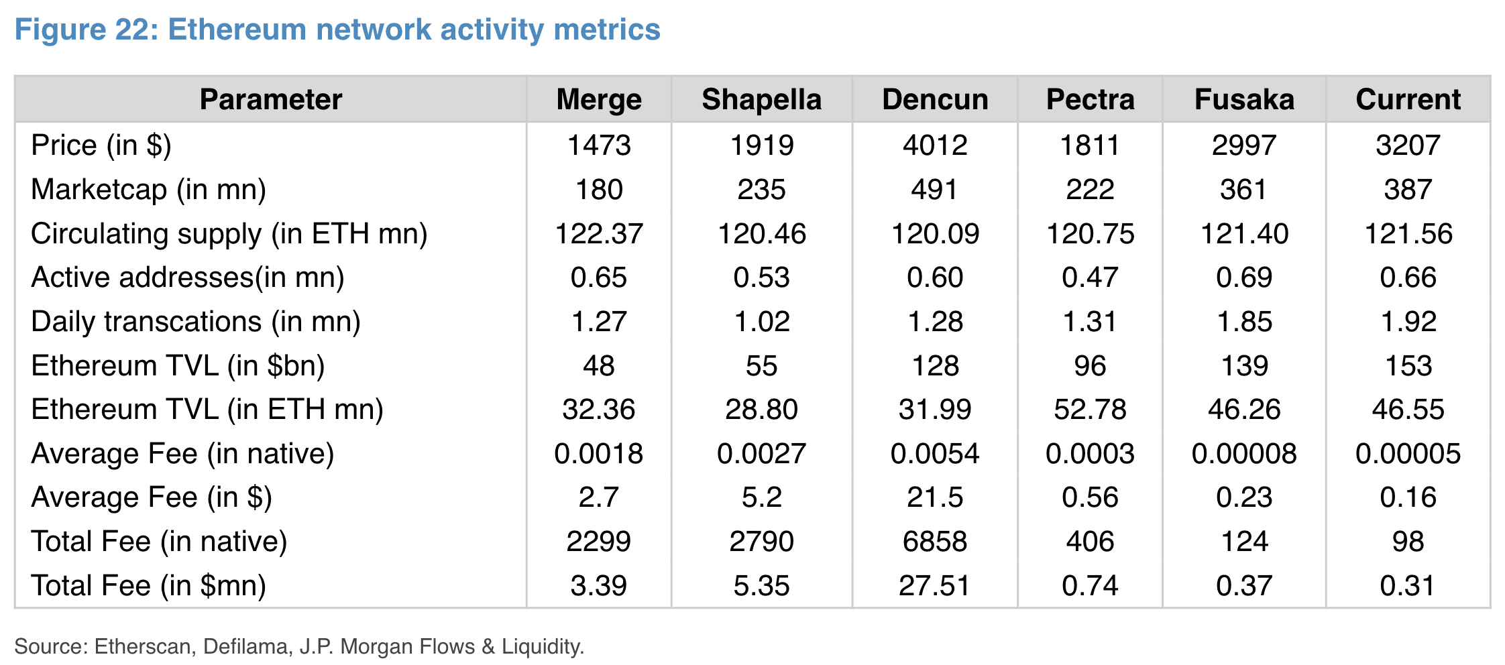The height and width of the screenshot is (665, 1505).
Task: Select the Price (in $) row label
Action: (x=101, y=145)
